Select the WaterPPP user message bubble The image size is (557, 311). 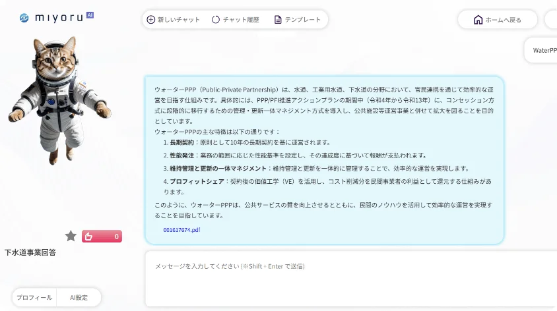click(544, 50)
